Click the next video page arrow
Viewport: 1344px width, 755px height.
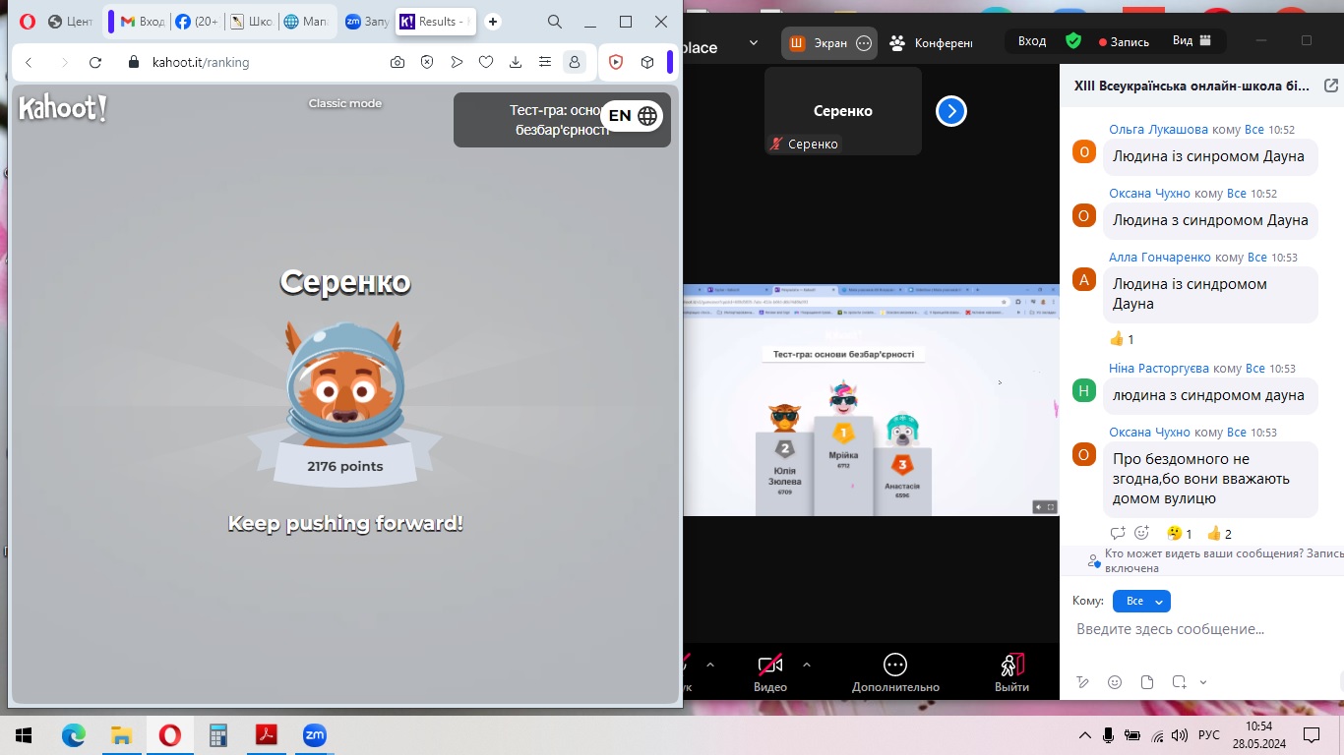(x=950, y=111)
